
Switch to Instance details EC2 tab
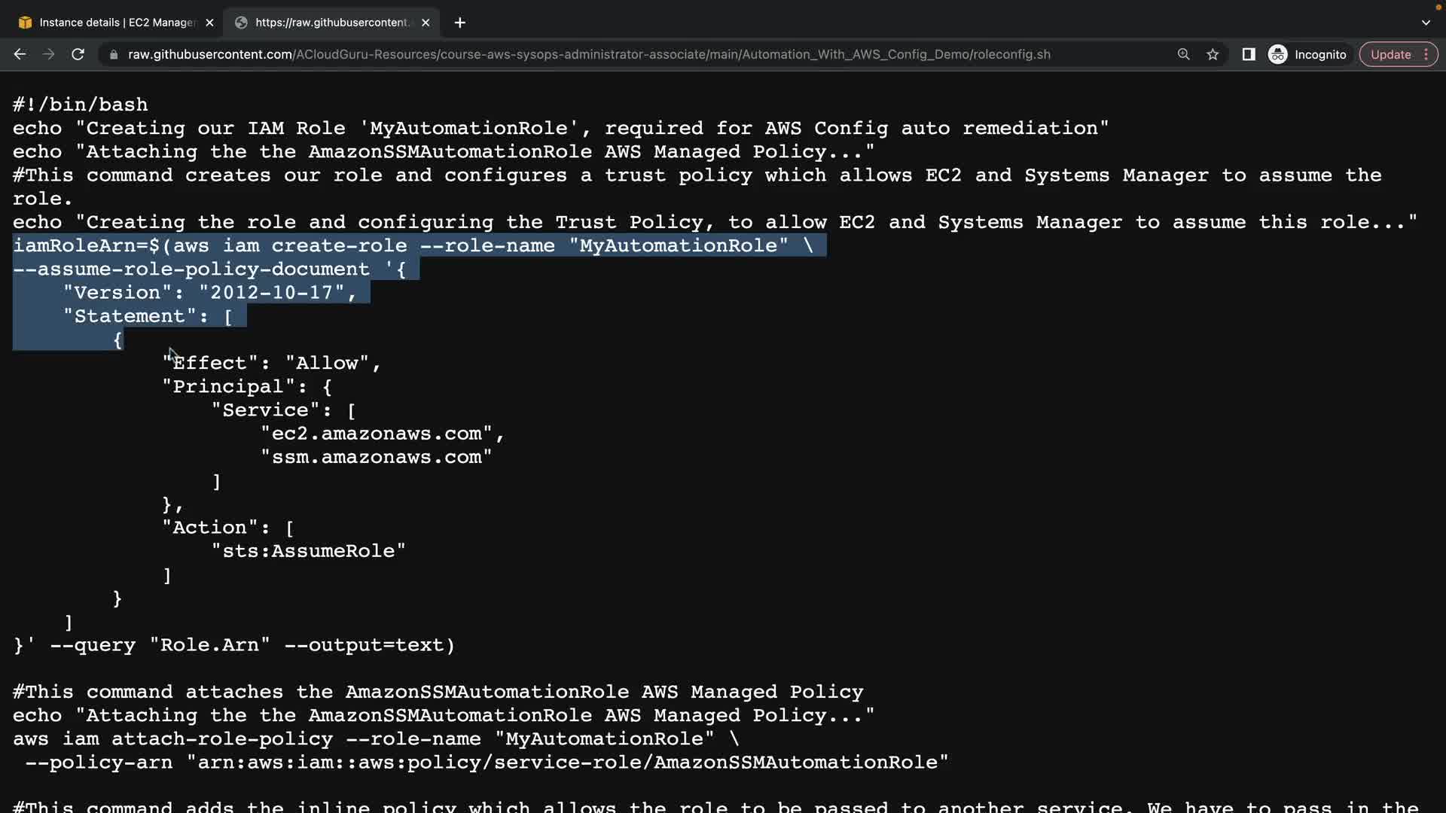[113, 23]
